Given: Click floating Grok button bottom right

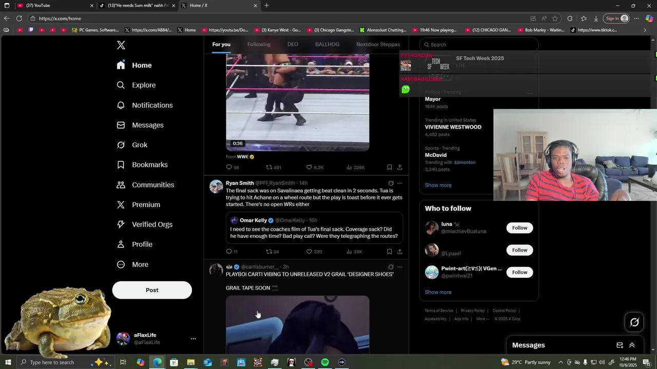Looking at the screenshot, I should (634, 322).
